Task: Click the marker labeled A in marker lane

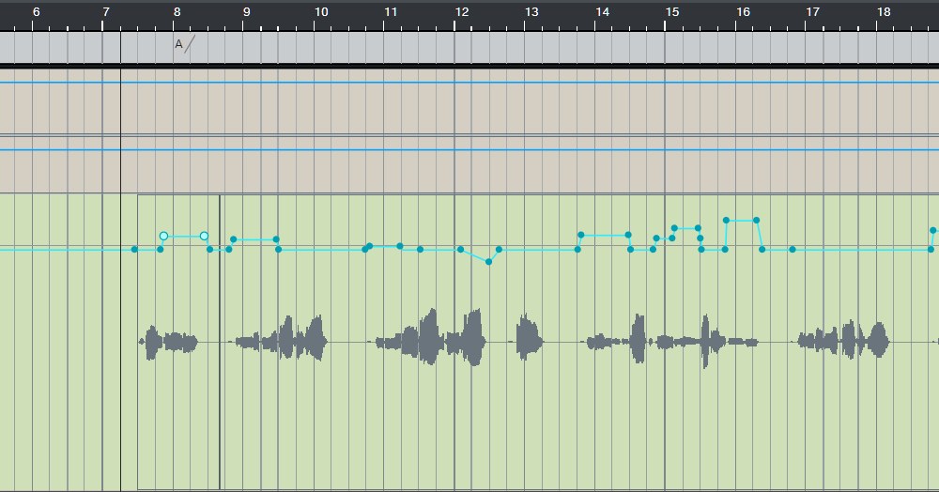Action: point(178,44)
